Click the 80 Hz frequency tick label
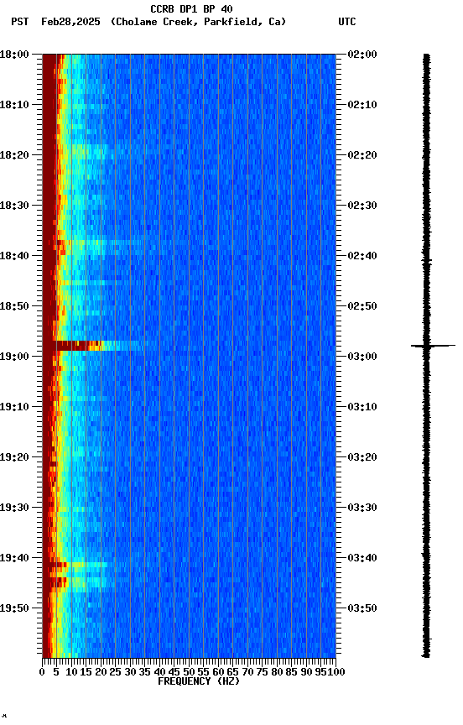The height and width of the screenshot is (725, 463). 277,672
